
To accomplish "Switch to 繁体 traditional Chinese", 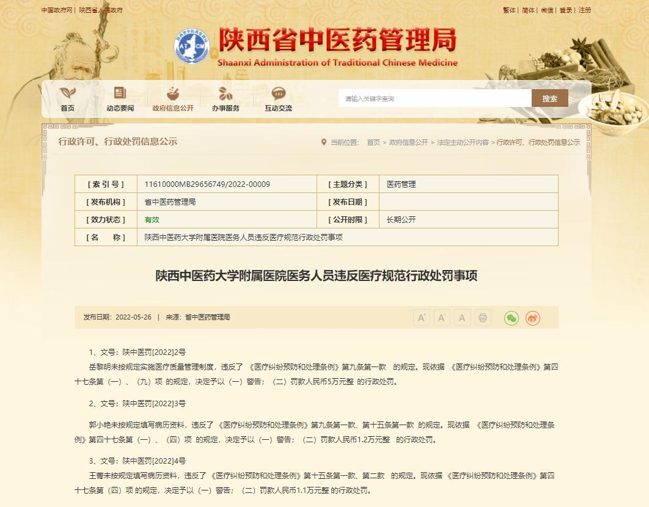I will pyautogui.click(x=509, y=10).
